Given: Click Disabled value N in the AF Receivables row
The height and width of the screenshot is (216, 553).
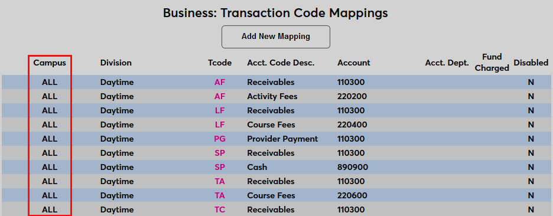Looking at the screenshot, I should pos(531,83).
